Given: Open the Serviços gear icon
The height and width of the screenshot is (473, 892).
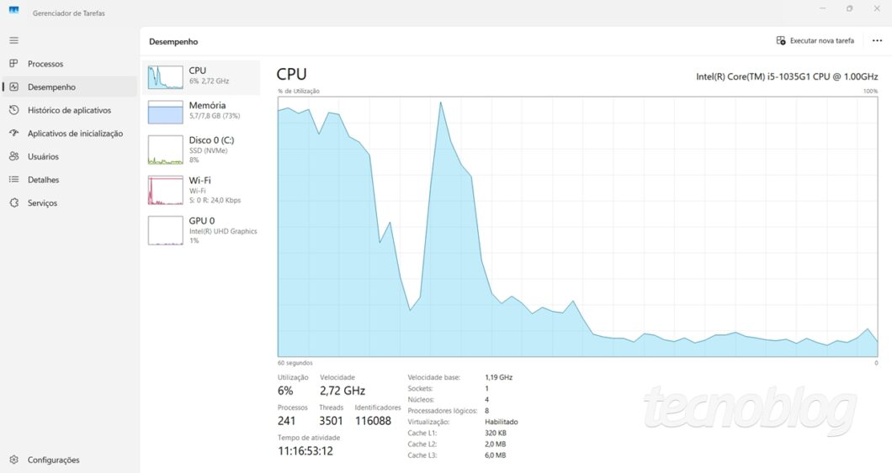Looking at the screenshot, I should [13, 202].
